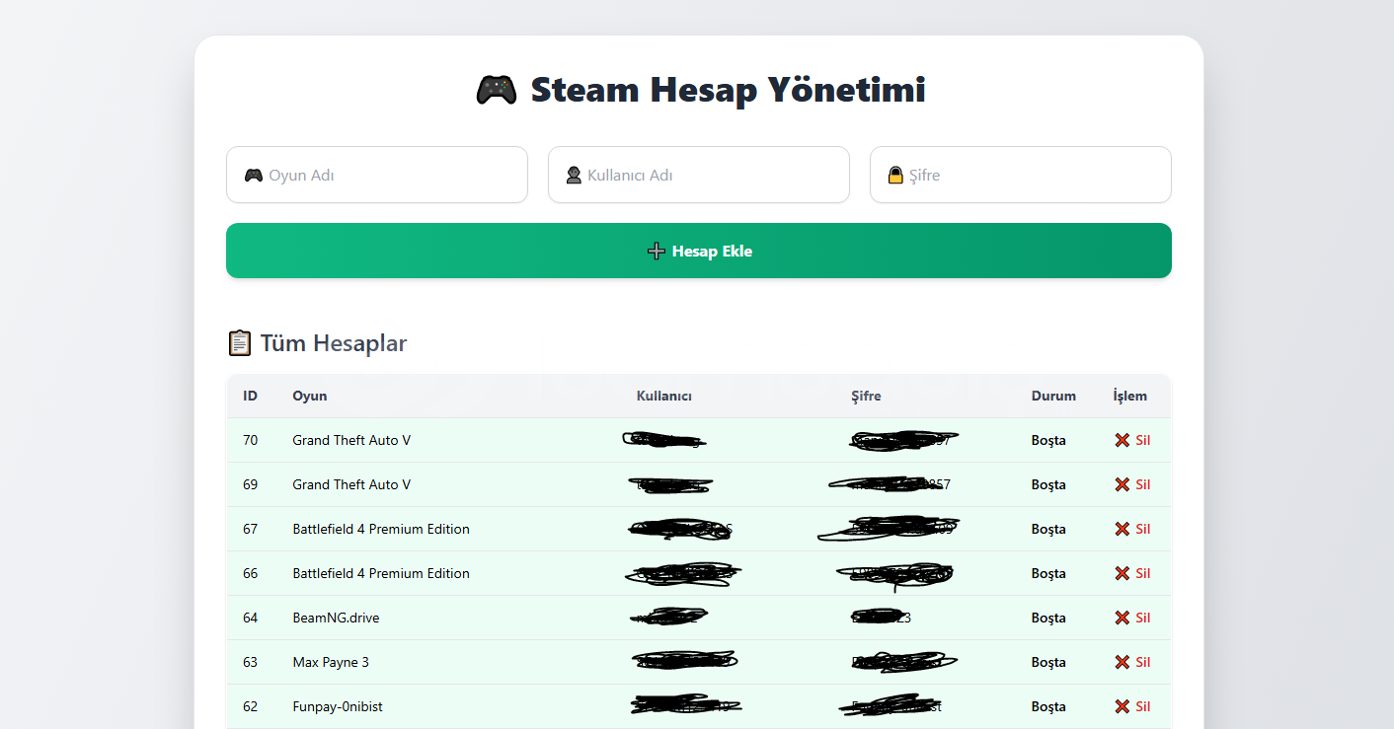Select Grand Theft Auto V in row 69
Screen dimensions: 1394x729
(x=351, y=484)
